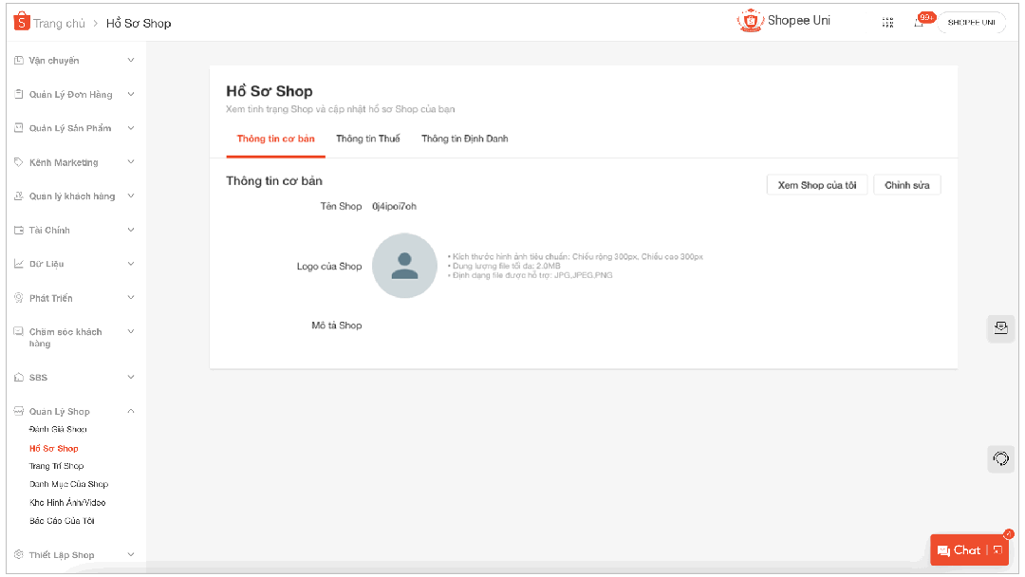Open notifications bell with 99+ badge

click(x=919, y=23)
